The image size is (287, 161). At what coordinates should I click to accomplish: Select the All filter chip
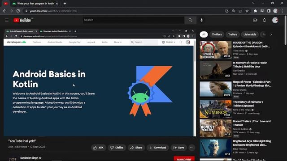coord(204,34)
